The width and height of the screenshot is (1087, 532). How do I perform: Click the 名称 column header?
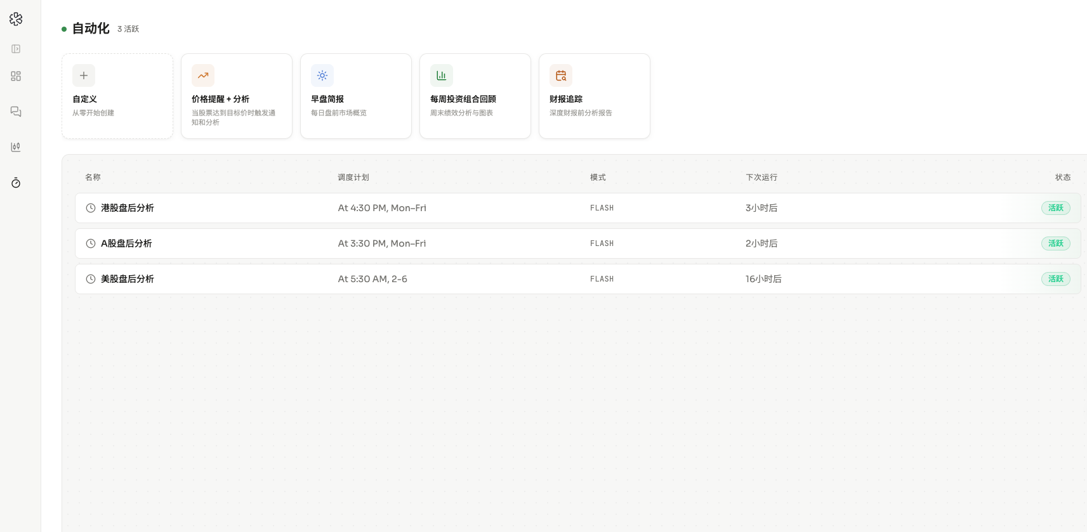click(93, 178)
